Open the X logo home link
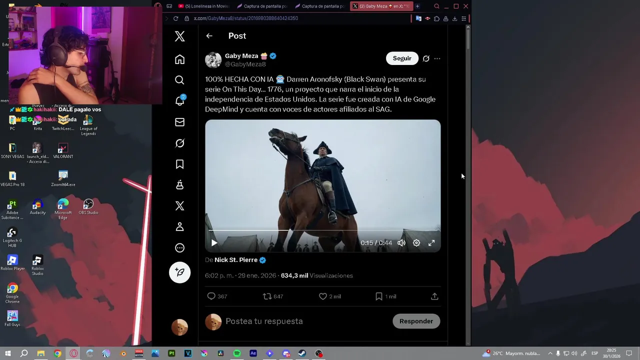 pyautogui.click(x=180, y=36)
